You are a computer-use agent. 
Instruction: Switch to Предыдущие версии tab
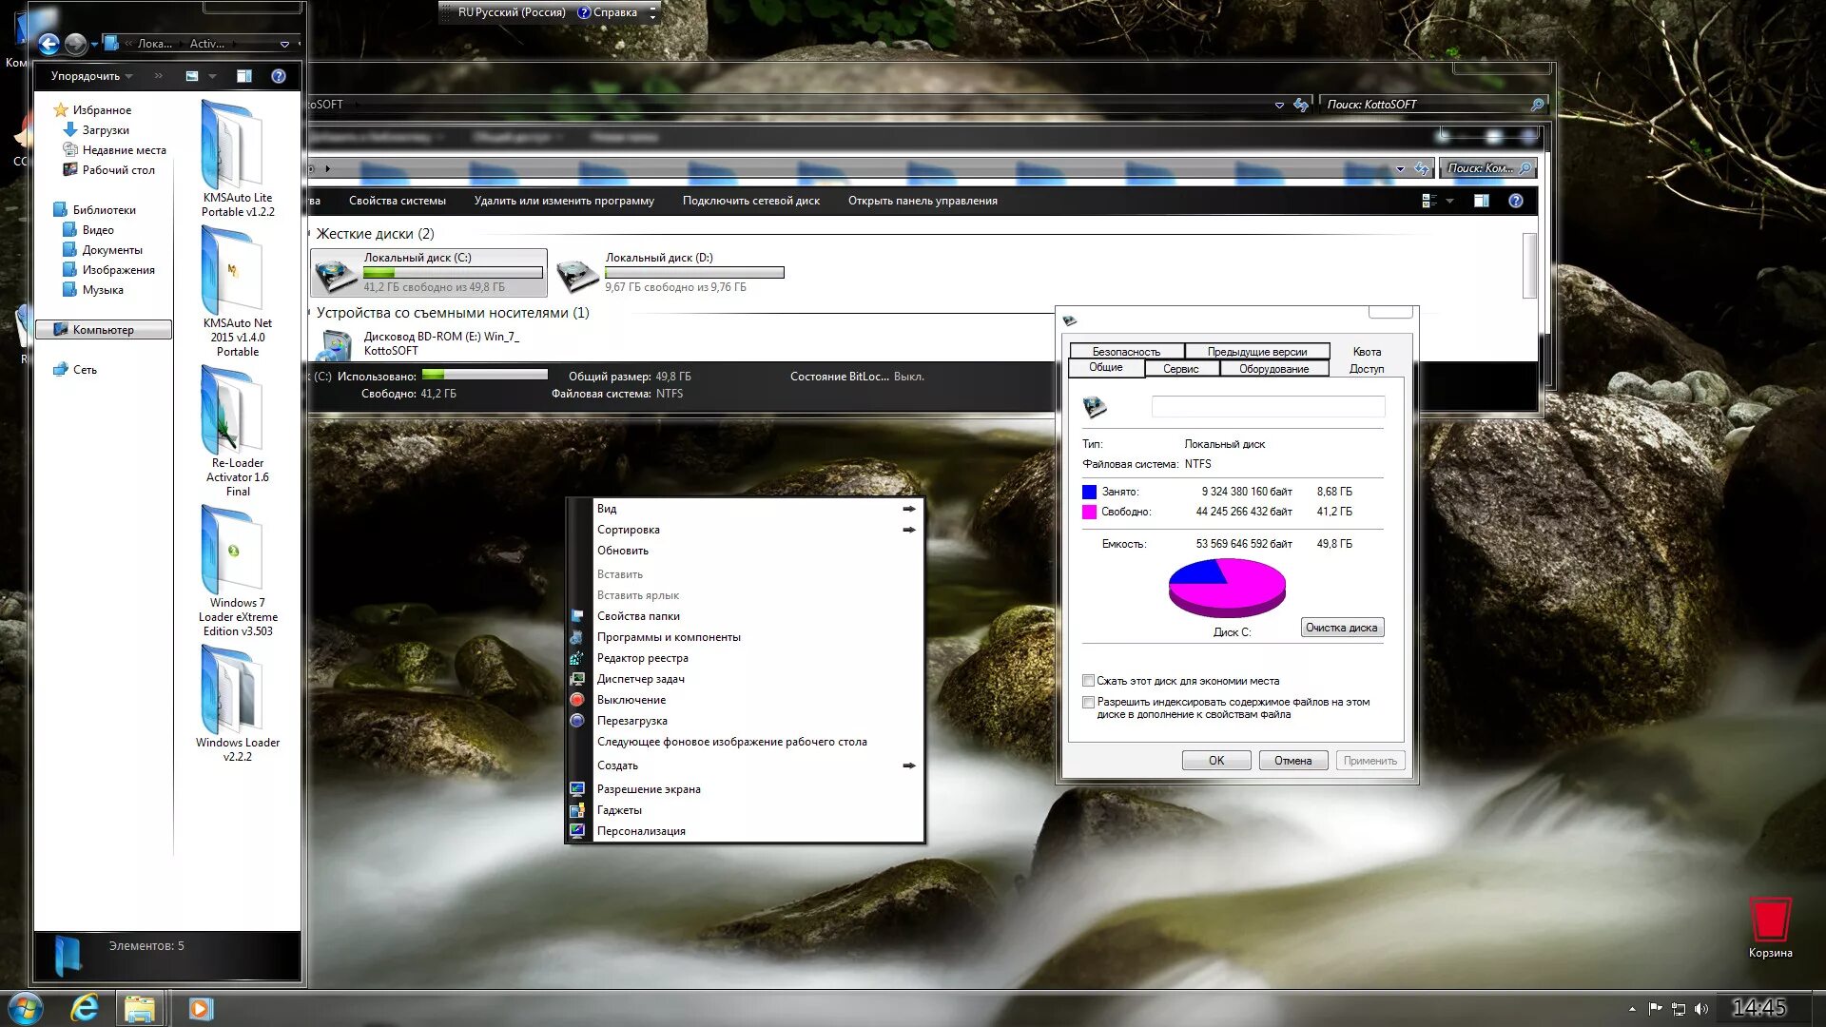[x=1256, y=352]
